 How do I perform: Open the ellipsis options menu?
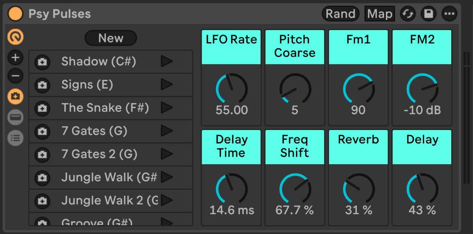point(449,13)
